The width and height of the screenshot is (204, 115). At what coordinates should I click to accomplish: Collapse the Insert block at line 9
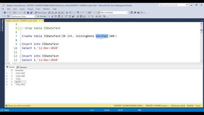(20, 44)
